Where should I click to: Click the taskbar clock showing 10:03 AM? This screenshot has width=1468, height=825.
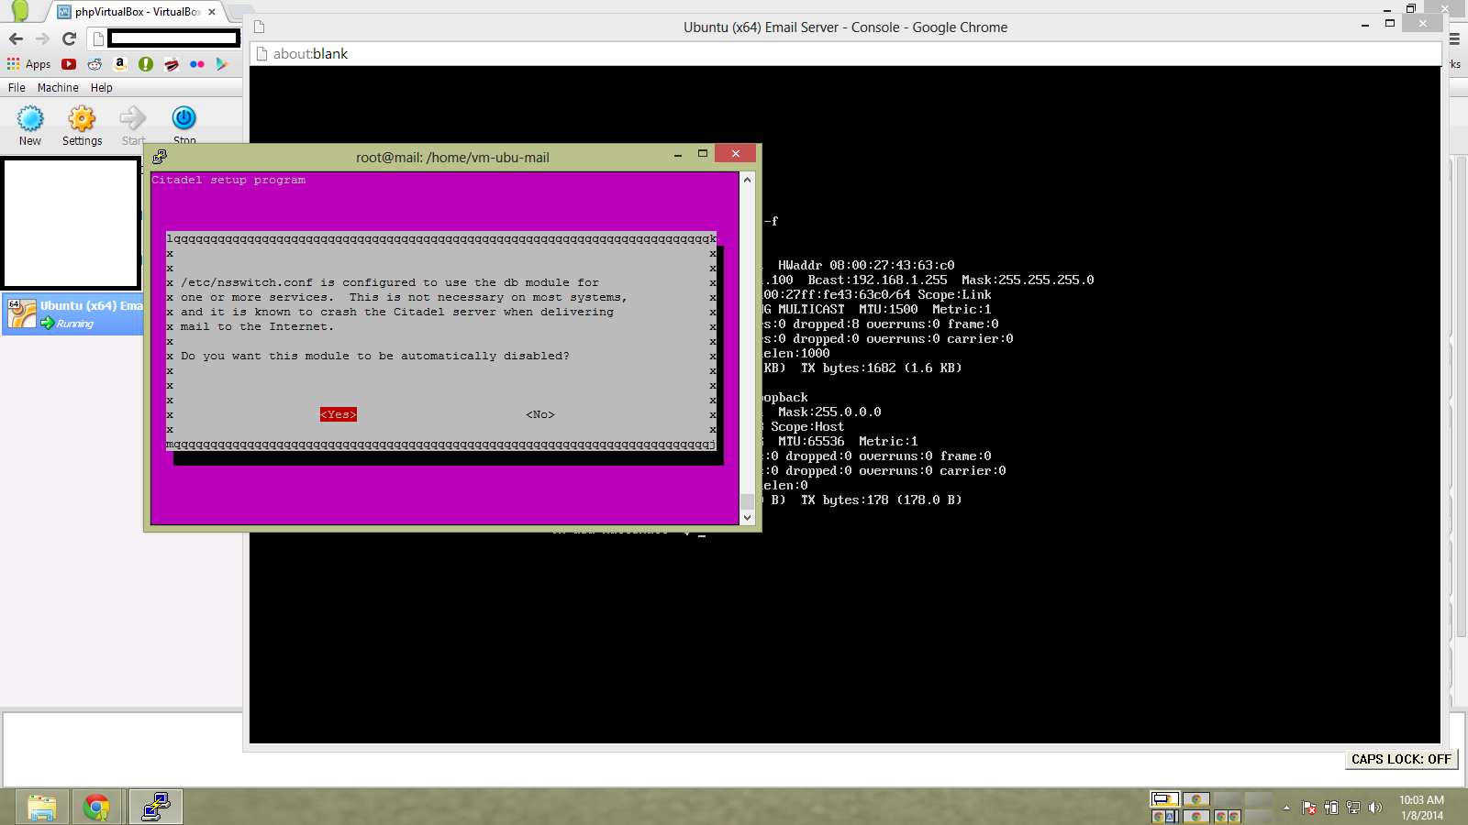[1421, 808]
